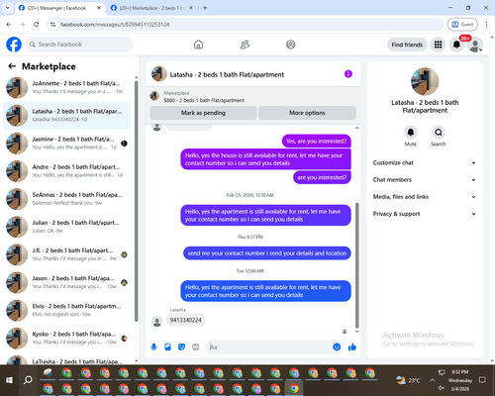The width and height of the screenshot is (495, 396).
Task: Open JoAnnette conversation
Action: coord(66,87)
